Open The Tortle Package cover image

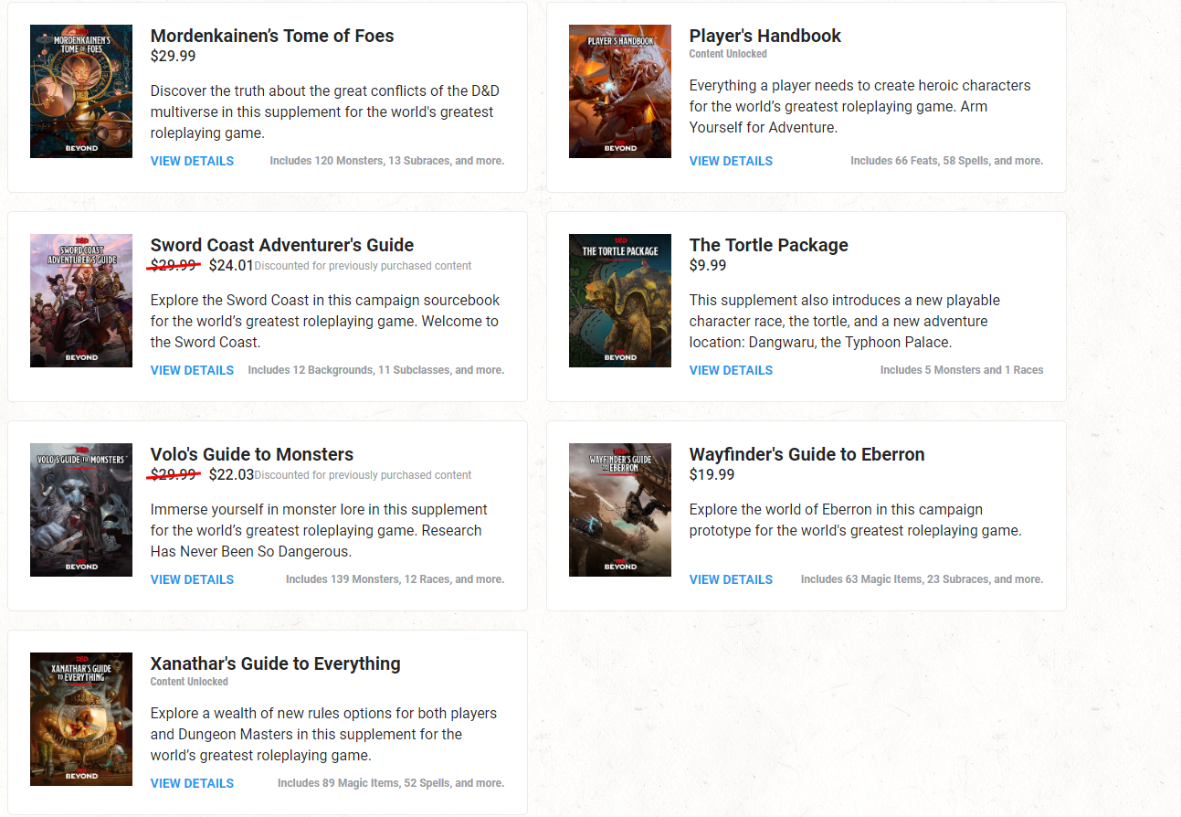(620, 301)
